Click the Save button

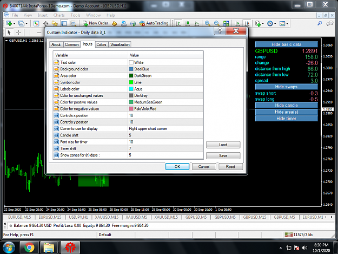[223, 155]
